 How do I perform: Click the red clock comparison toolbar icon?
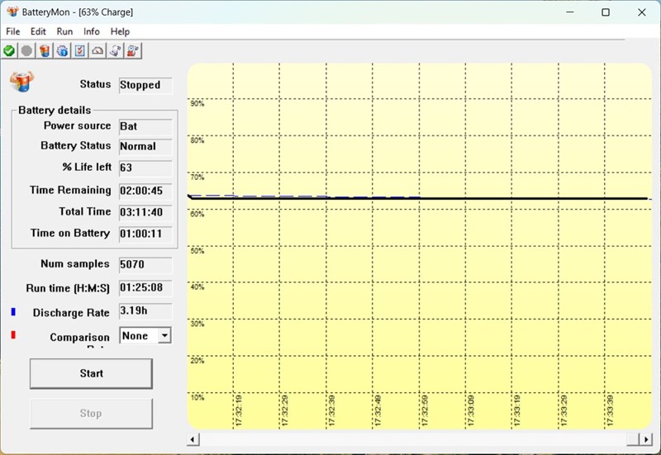pos(133,51)
